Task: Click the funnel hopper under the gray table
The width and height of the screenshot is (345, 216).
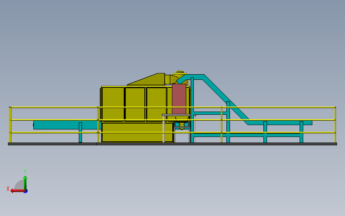Action: pos(182,124)
